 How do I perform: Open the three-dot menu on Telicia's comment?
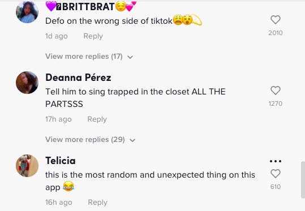[276, 161]
